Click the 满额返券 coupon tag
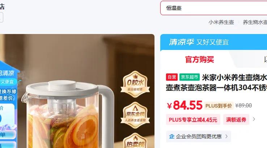 (236, 119)
